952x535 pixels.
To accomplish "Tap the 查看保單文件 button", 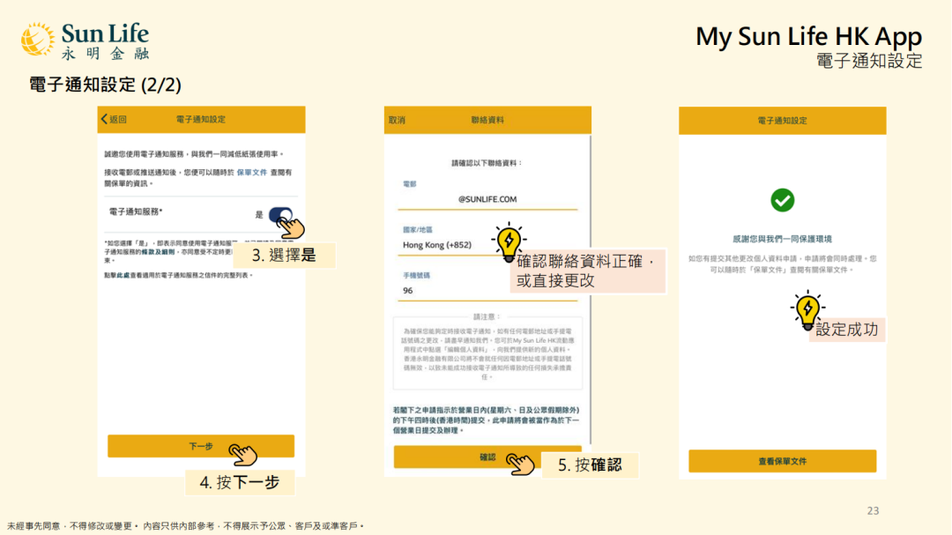I will coord(782,461).
